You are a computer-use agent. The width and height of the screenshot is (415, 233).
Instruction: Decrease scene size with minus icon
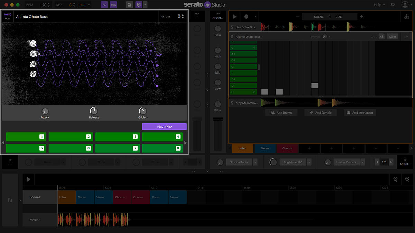point(298,17)
